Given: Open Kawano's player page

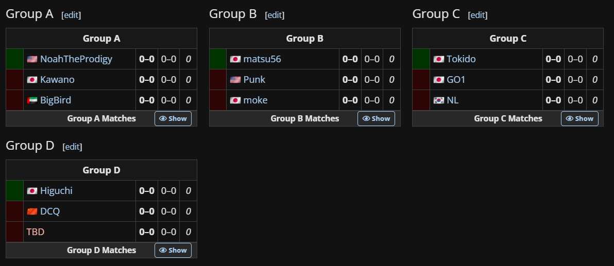Looking at the screenshot, I should (57, 80).
